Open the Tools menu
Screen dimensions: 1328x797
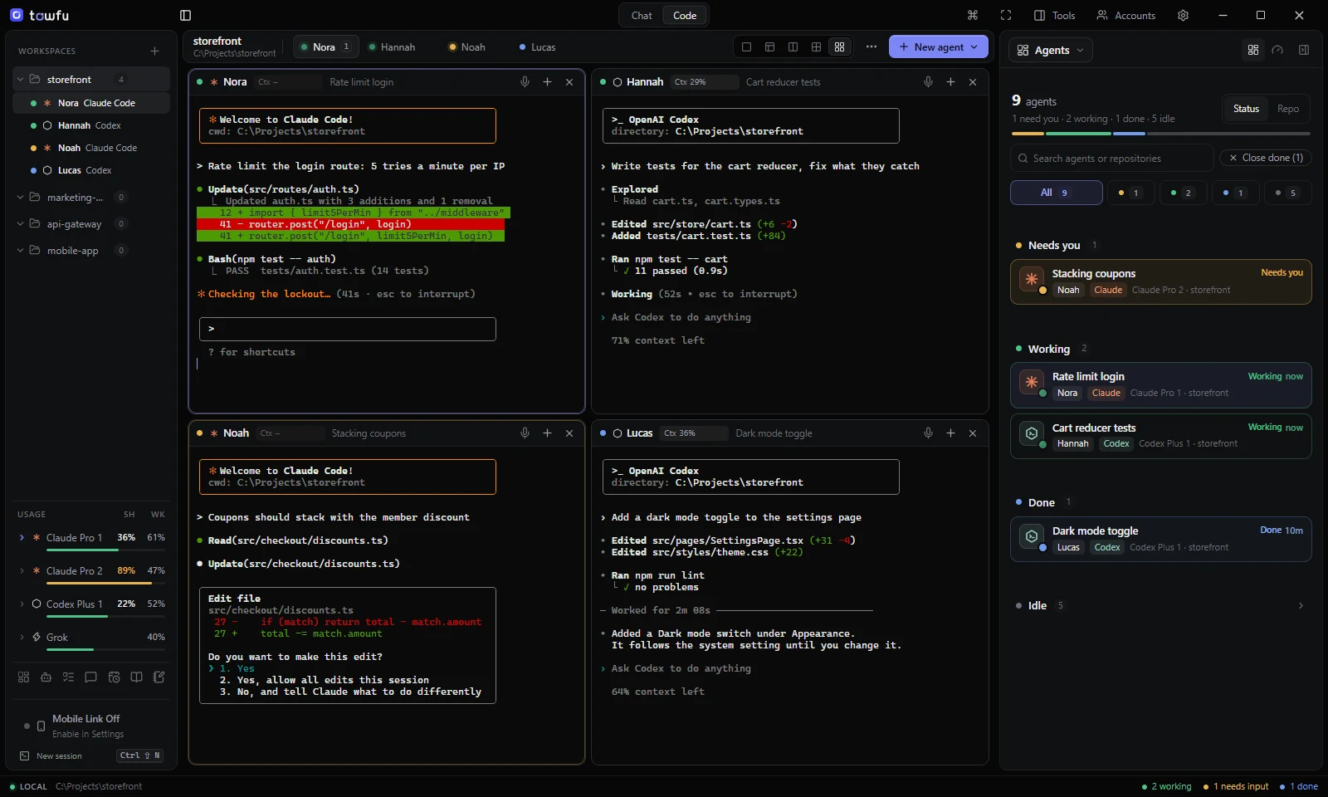tap(1054, 15)
